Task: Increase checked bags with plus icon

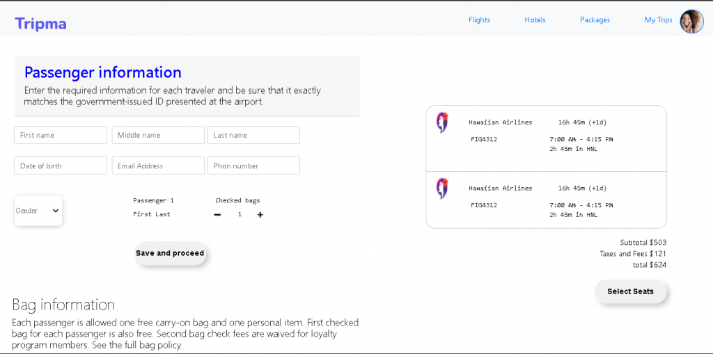Action: [260, 215]
